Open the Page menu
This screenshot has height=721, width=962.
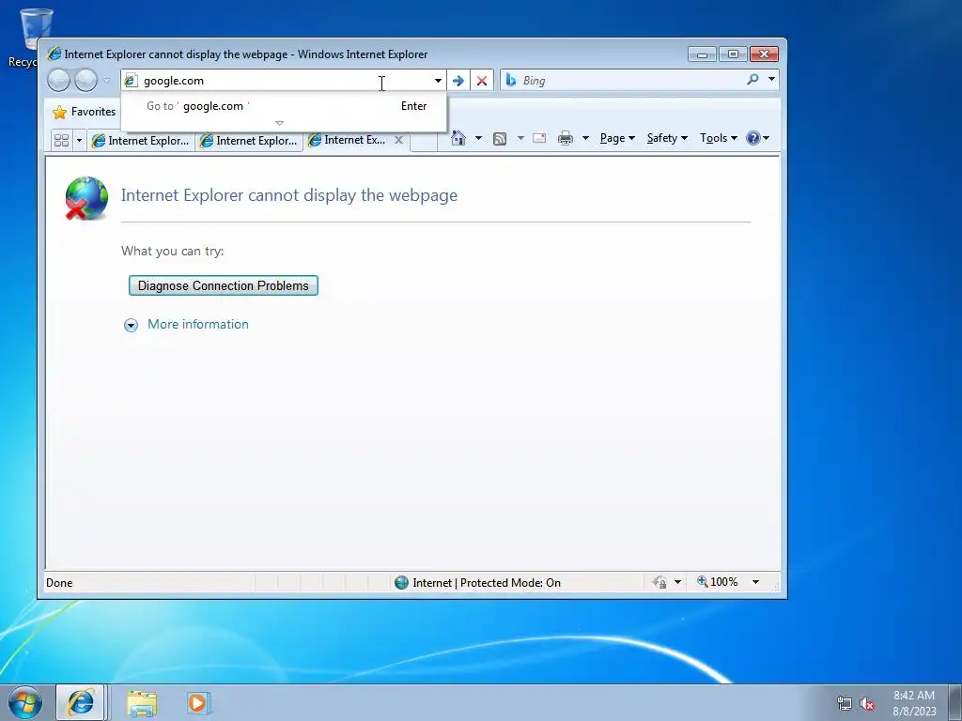coord(617,138)
